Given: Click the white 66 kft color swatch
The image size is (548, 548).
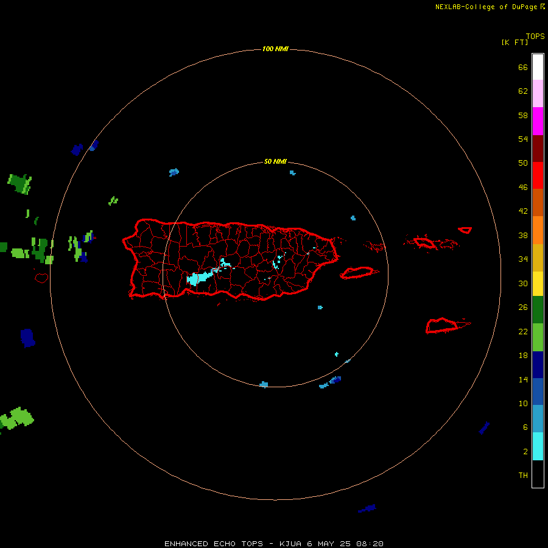Looking at the screenshot, I should pyautogui.click(x=538, y=67).
